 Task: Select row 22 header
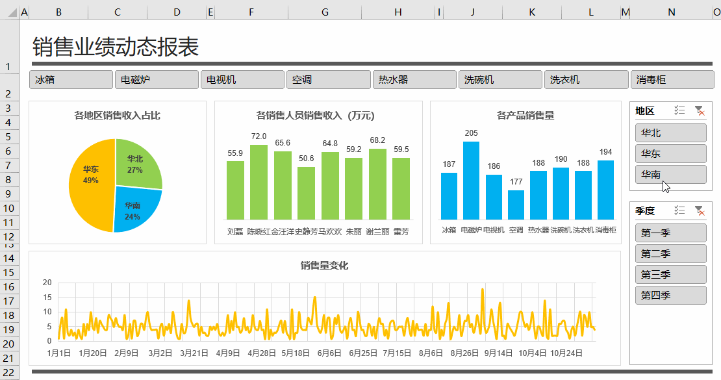point(9,373)
